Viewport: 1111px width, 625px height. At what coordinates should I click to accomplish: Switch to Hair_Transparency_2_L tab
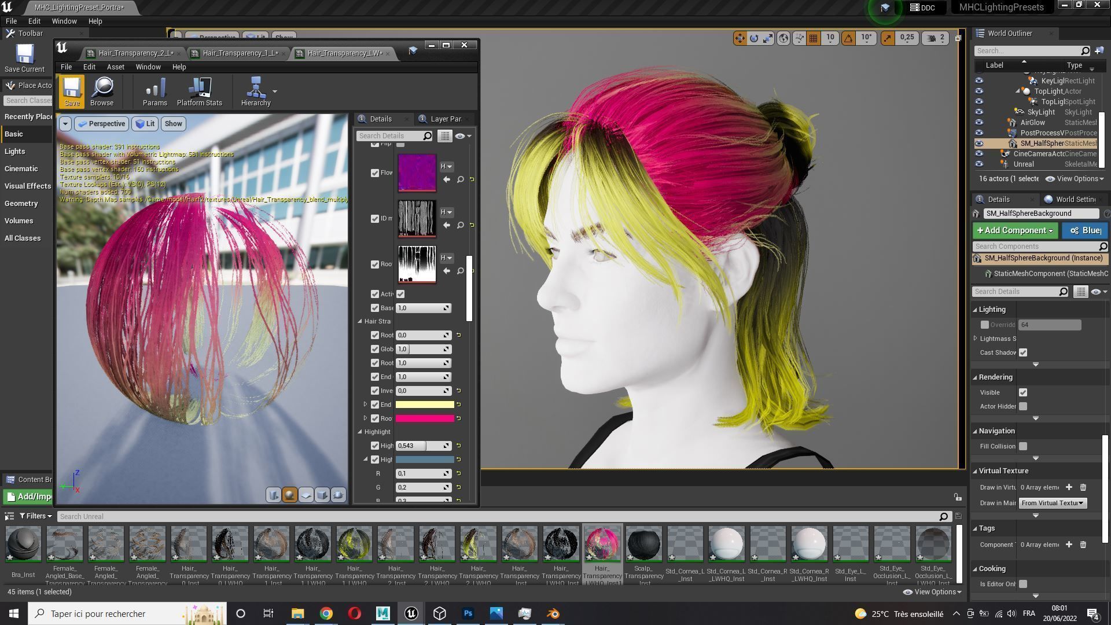tap(135, 53)
